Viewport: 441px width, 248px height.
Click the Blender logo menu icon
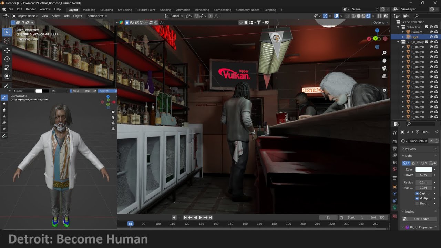tap(4, 9)
